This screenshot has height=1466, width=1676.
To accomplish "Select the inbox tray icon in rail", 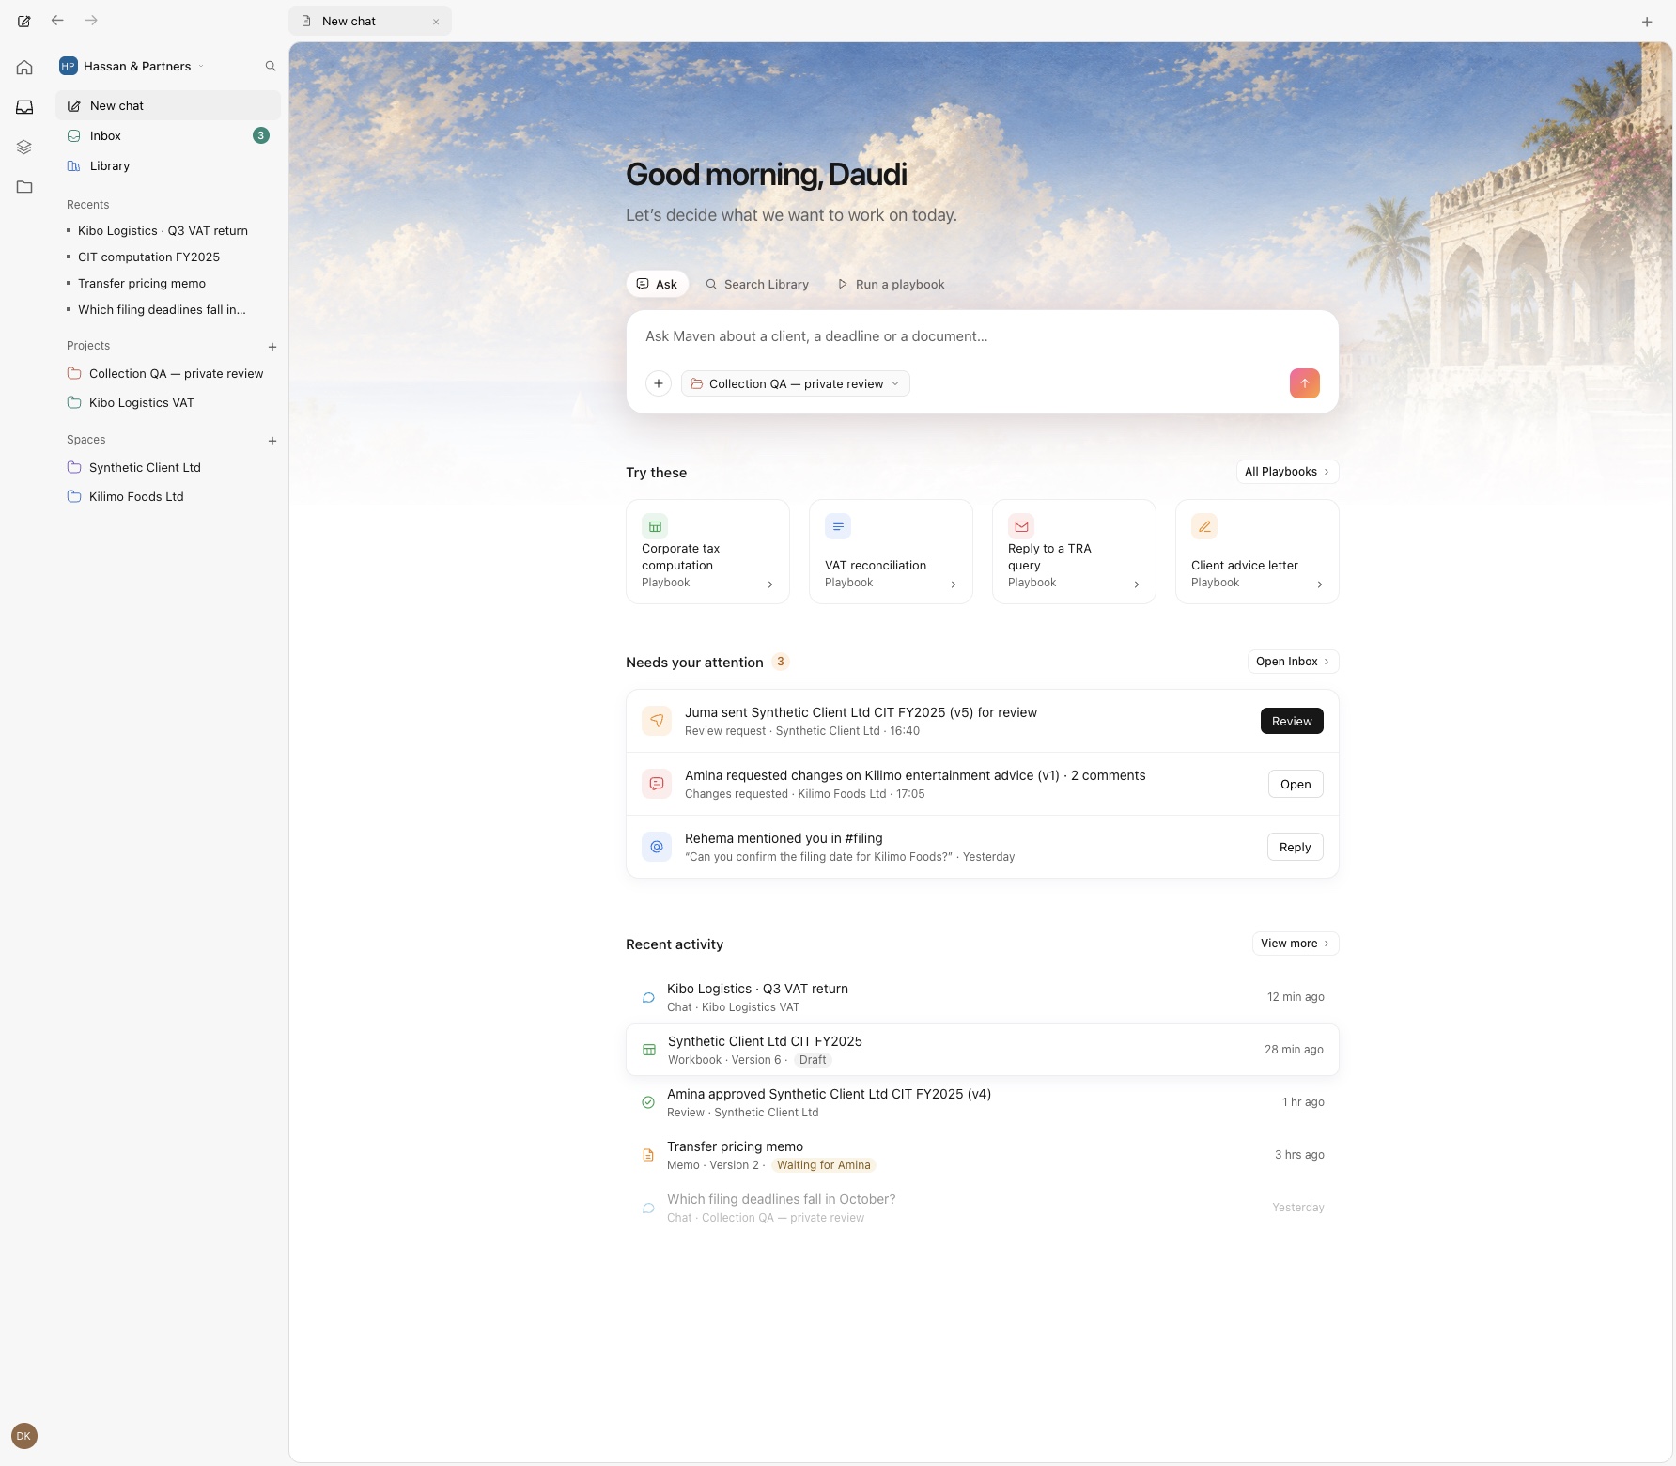I will pyautogui.click(x=24, y=107).
